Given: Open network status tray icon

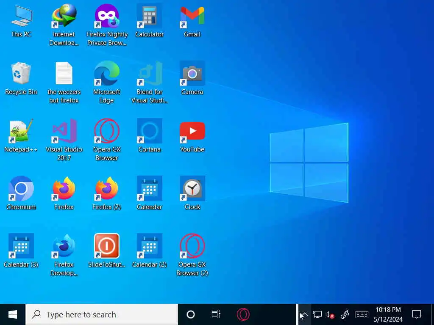Looking at the screenshot, I should 317,314.
